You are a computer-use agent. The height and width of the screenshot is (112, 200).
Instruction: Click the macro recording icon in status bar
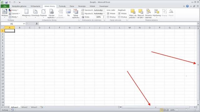click(12, 110)
